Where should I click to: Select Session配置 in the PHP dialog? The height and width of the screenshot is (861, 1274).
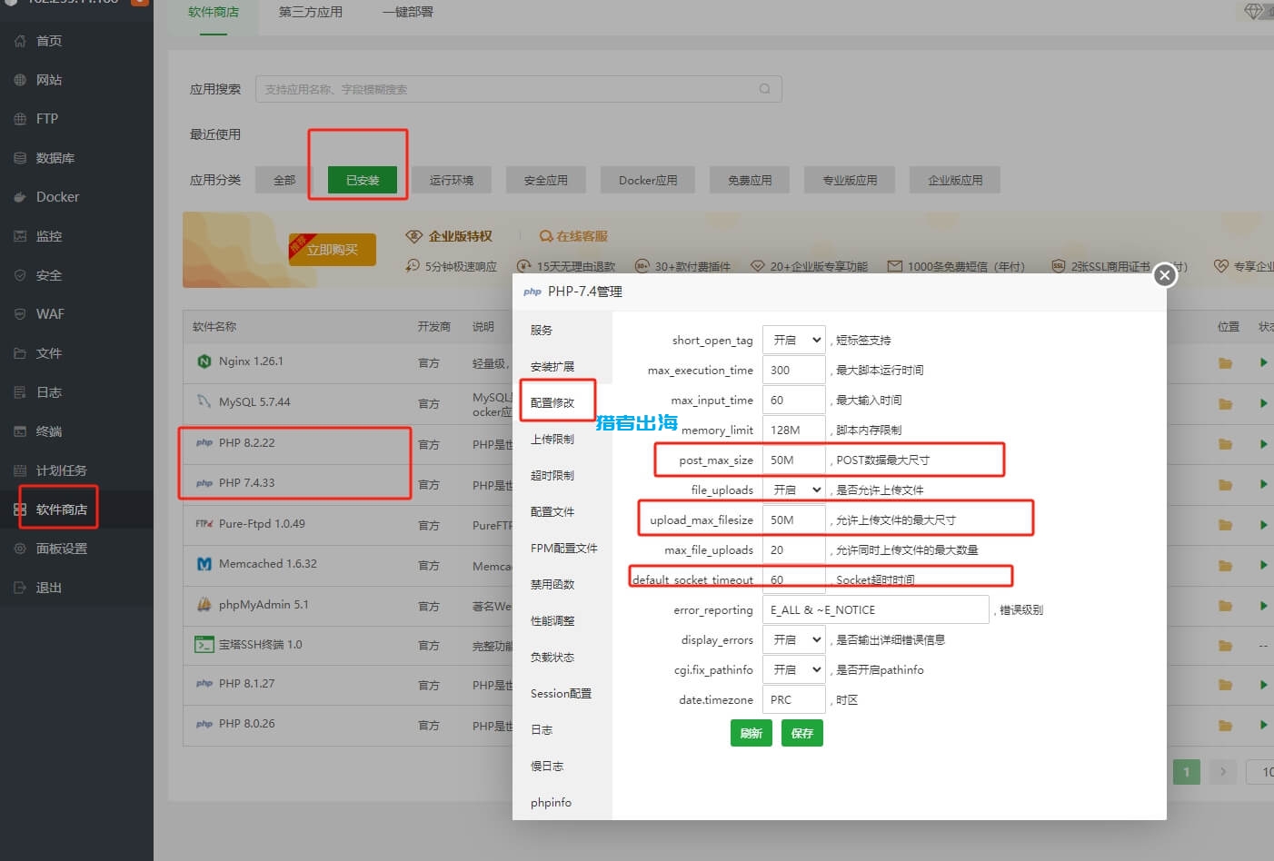561,694
